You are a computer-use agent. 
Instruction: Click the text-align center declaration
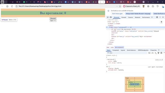(x=115, y=63)
